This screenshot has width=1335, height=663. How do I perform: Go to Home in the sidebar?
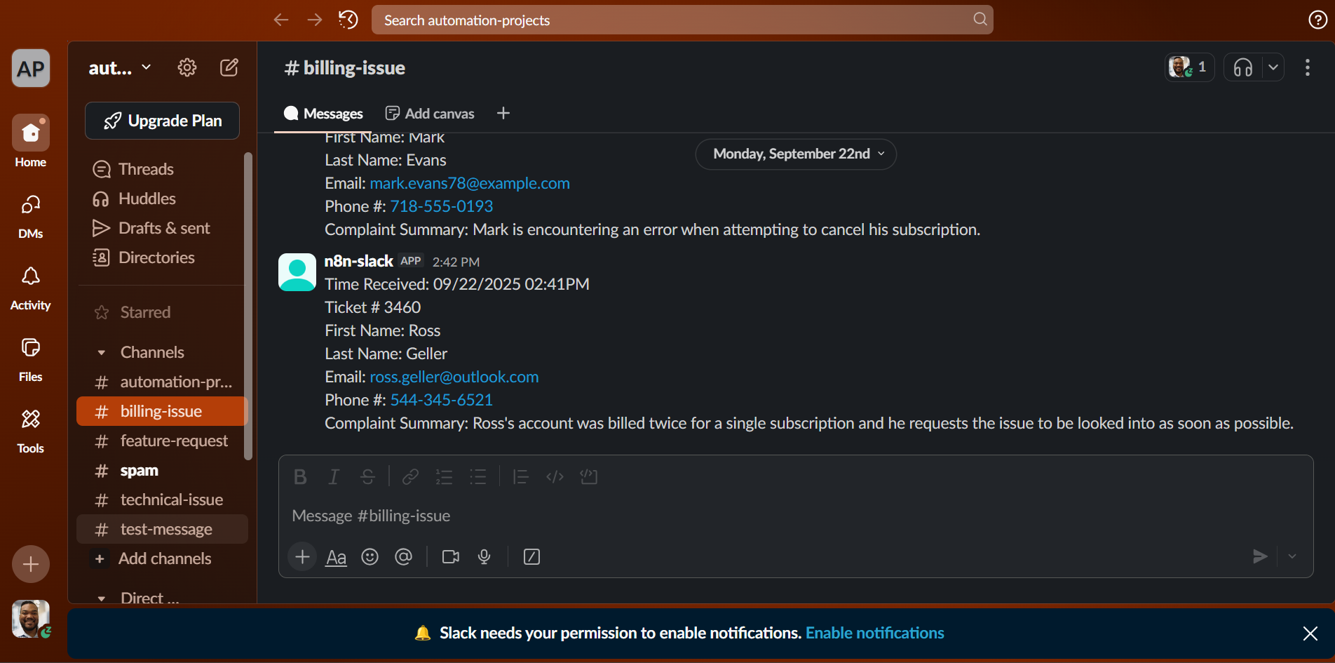click(31, 142)
